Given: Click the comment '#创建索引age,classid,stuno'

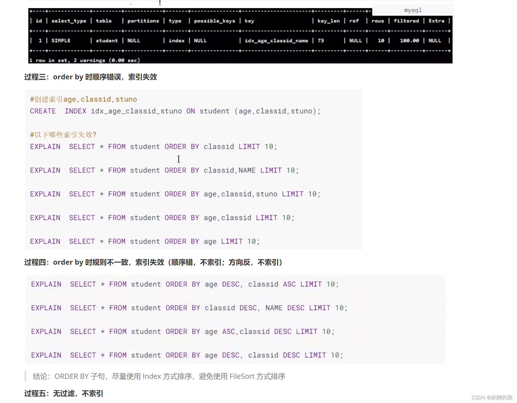Looking at the screenshot, I should pyautogui.click(x=83, y=99).
